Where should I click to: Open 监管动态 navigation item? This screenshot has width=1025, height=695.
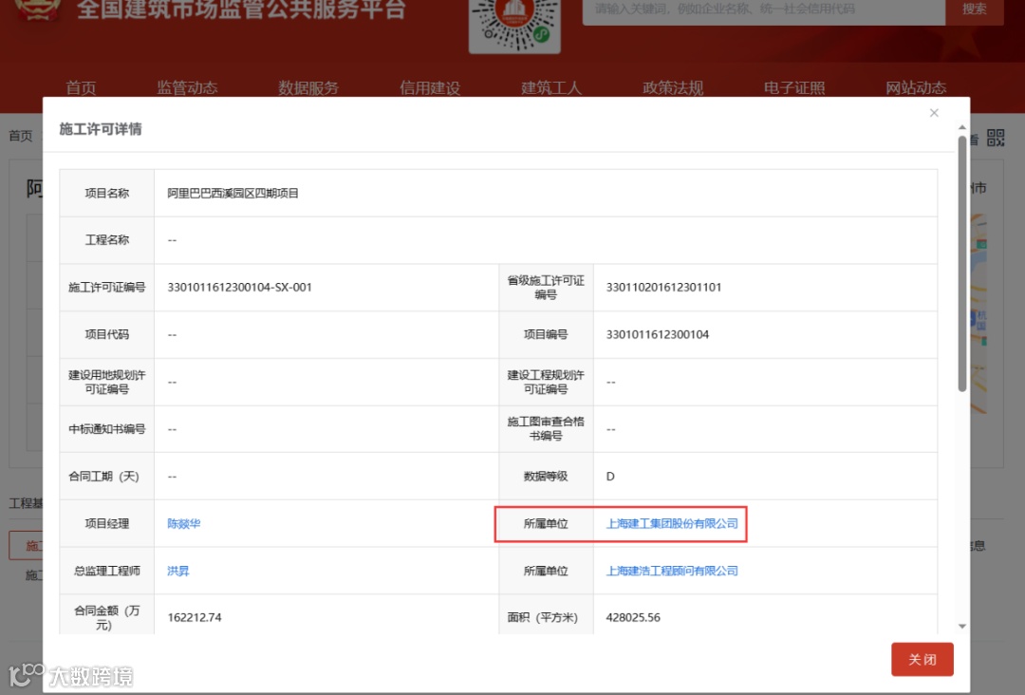click(x=187, y=87)
